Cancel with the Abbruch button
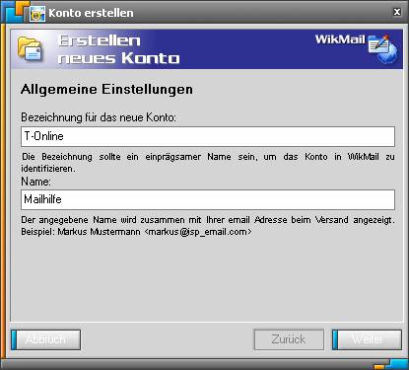The image size is (409, 370). 46,339
